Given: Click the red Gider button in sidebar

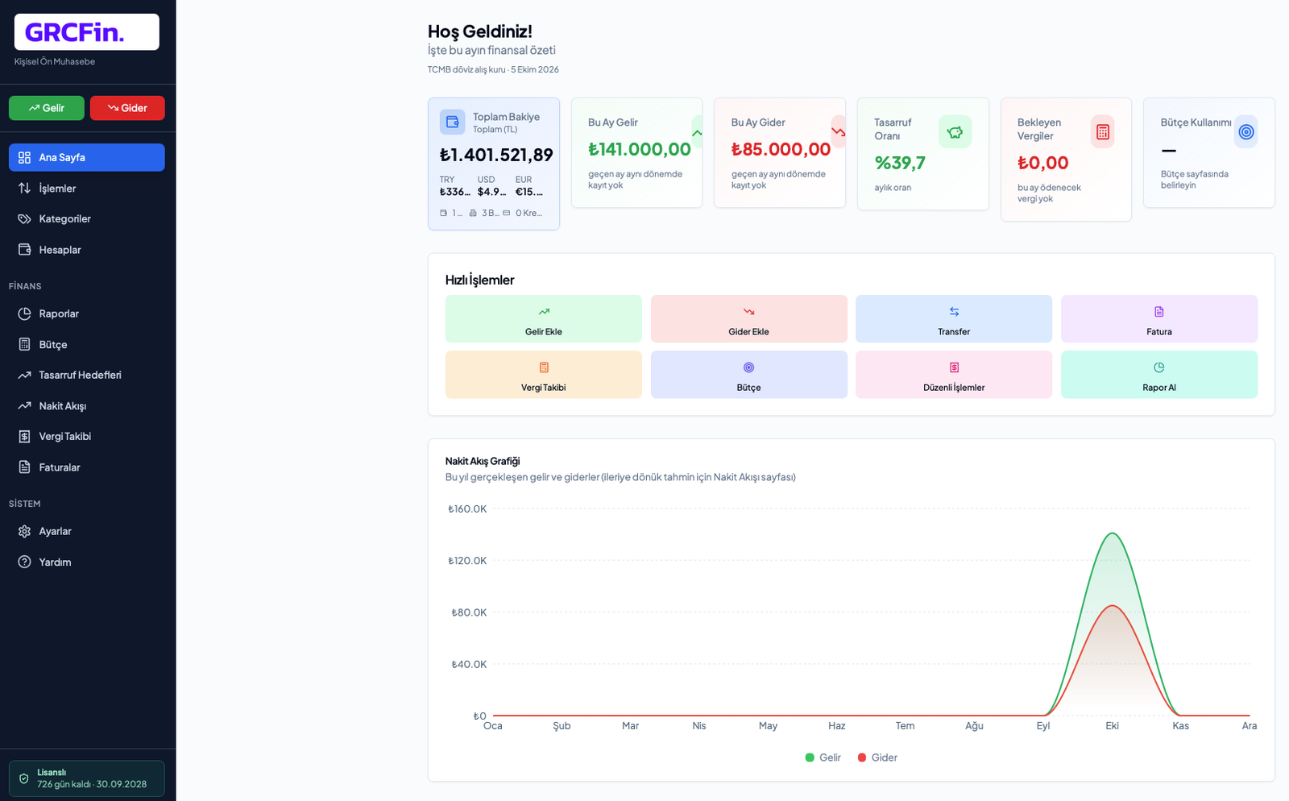Looking at the screenshot, I should coord(127,108).
